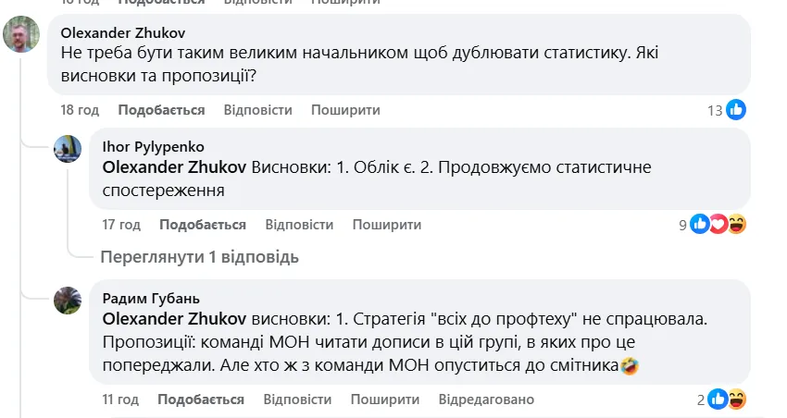Viewport: 787px width, 418px height.
Task: Share Ihor Pylypenko's reply
Action: coord(387,225)
